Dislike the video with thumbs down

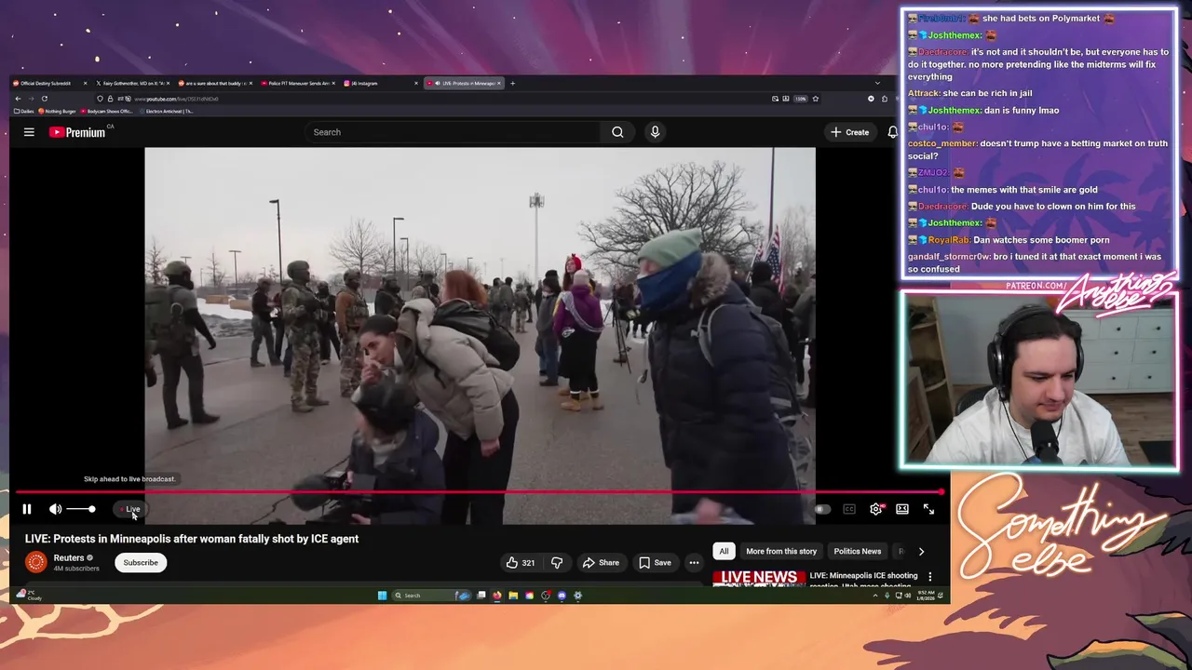pyautogui.click(x=557, y=562)
